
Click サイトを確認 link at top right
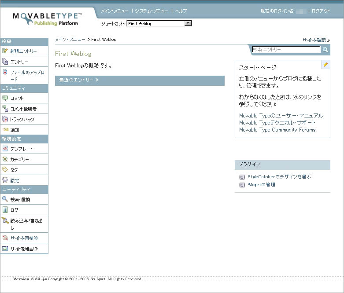[x=316, y=40]
